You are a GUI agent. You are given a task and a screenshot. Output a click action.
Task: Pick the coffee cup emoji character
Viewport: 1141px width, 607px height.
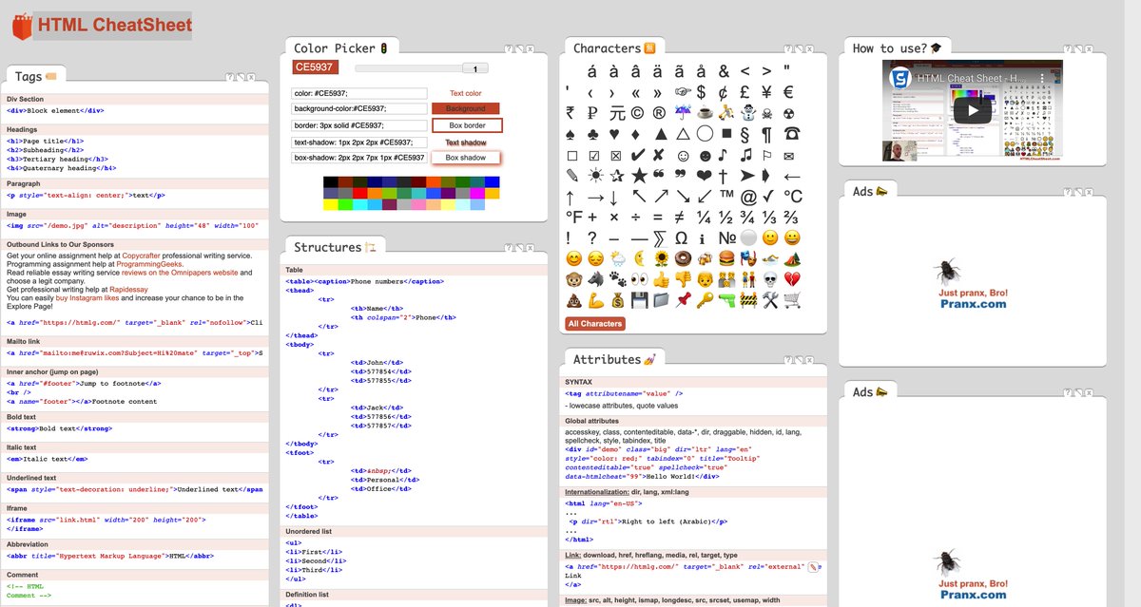pos(705,112)
